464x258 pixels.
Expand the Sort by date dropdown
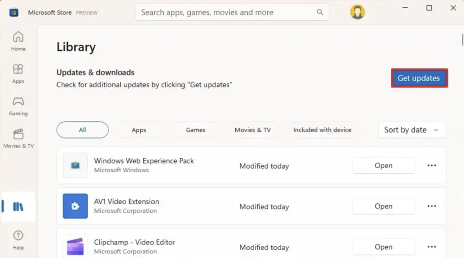tap(412, 130)
